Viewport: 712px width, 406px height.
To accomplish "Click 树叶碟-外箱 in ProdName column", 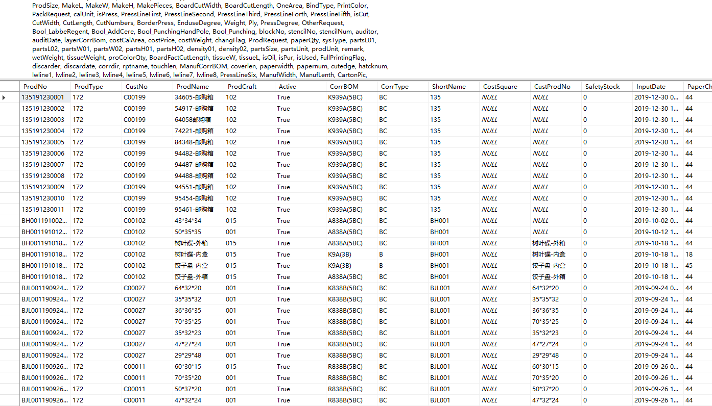I will tap(198, 243).
